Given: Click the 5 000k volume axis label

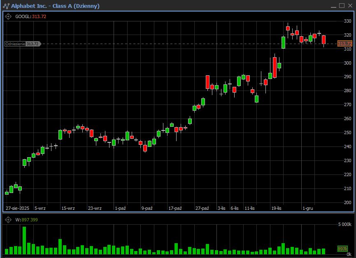Looking at the screenshot, I should (344, 225).
